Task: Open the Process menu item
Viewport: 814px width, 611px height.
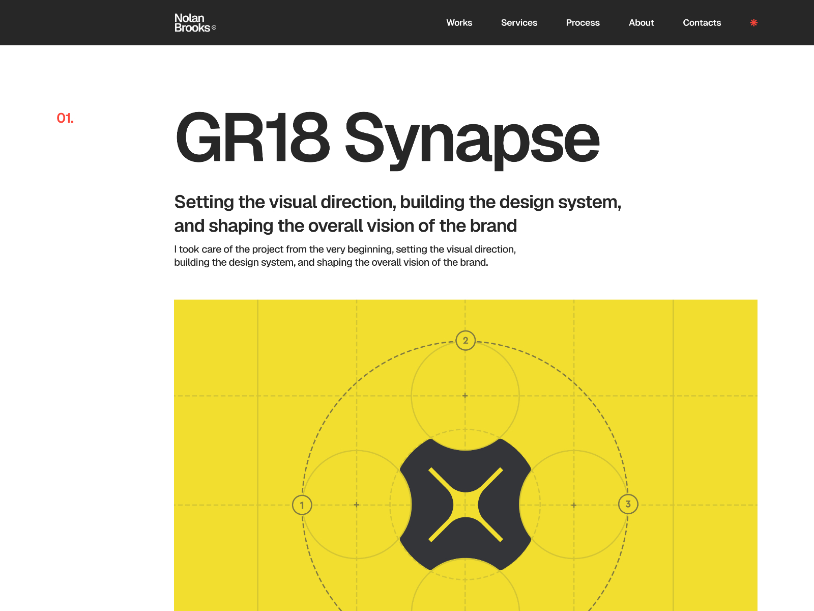Action: (583, 23)
